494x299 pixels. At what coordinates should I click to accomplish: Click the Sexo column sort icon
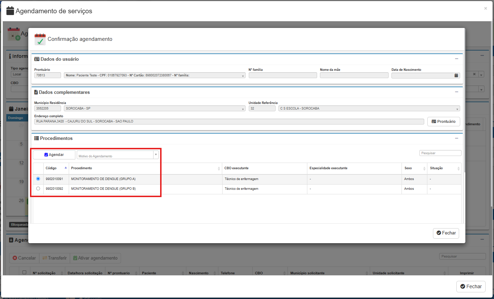click(x=424, y=169)
